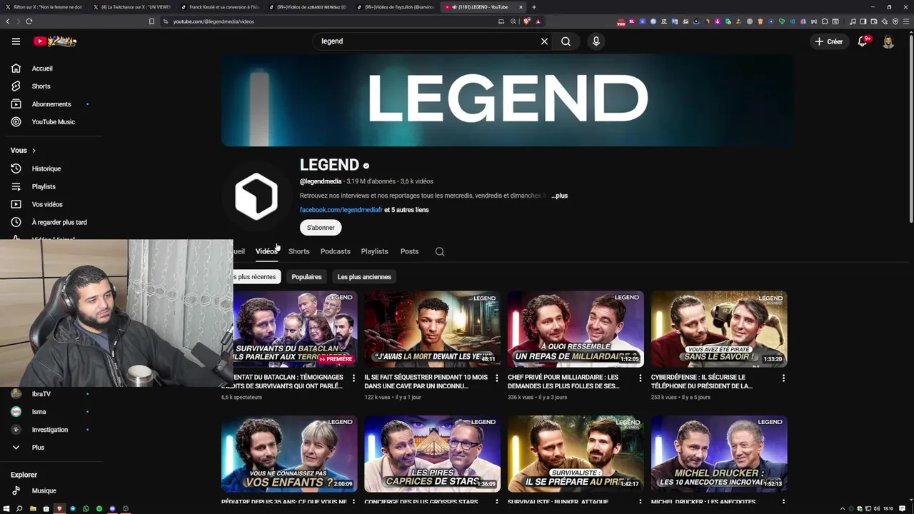The image size is (914, 514).
Task: Open Abonnements in the sidebar
Action: pyautogui.click(x=51, y=104)
